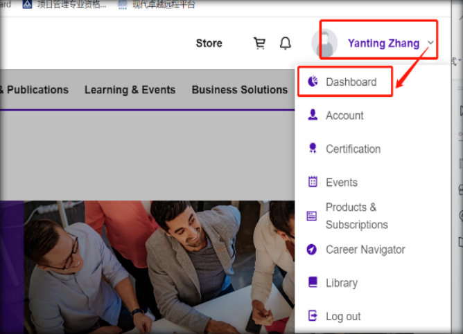
Task: Click the Yanting Zhang username
Action: coord(383,43)
